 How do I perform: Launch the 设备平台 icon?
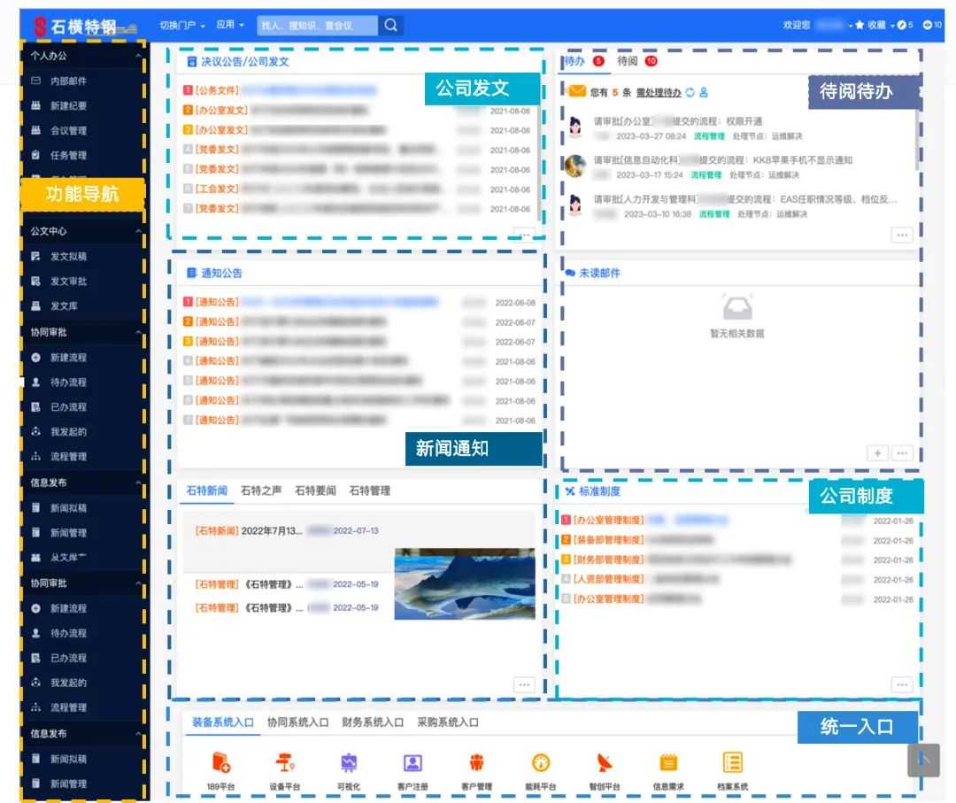coord(284,763)
